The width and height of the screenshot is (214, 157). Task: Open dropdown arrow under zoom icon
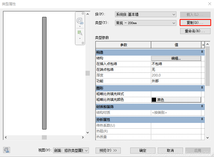pyautogui.click(x=80, y=39)
